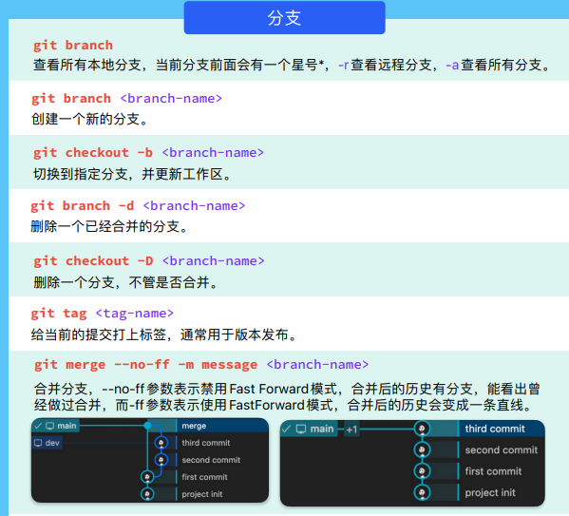The image size is (569, 516).
Task: Select third commit avatar in left graph
Action: point(161,443)
